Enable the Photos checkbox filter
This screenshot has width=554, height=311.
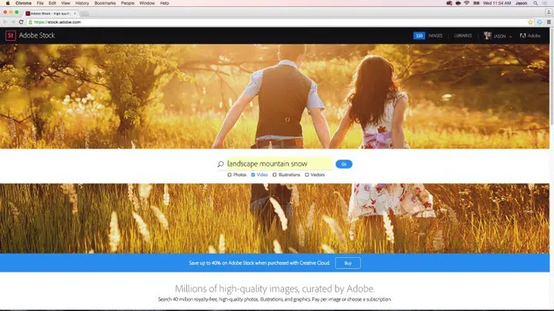click(229, 175)
